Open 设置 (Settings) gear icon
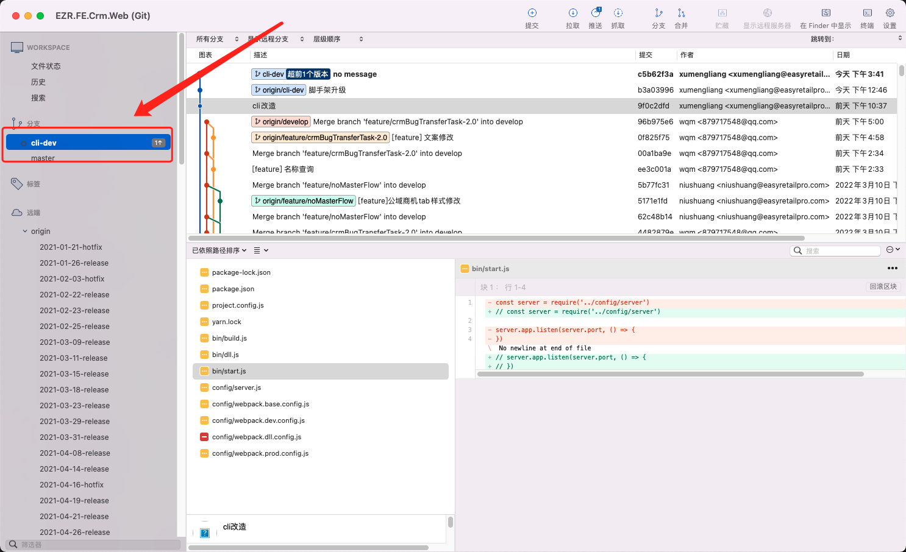The width and height of the screenshot is (906, 552). click(890, 13)
